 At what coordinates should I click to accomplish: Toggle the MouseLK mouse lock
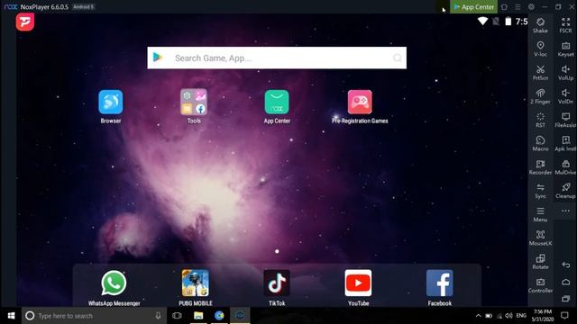point(540,238)
